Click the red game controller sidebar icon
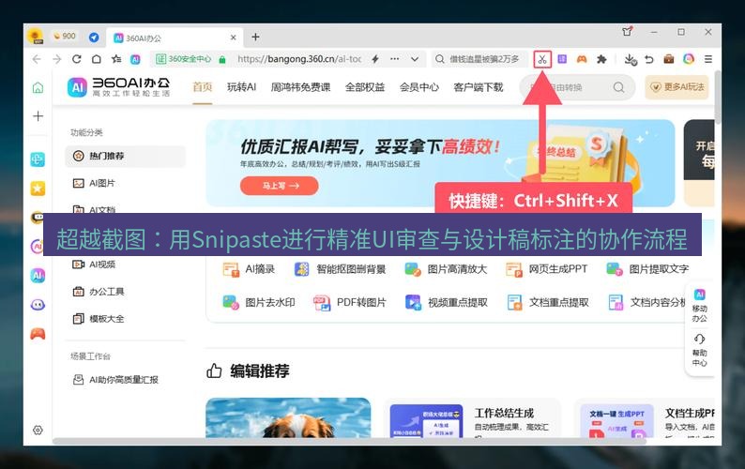Screen dimensions: 745x469 [38, 334]
